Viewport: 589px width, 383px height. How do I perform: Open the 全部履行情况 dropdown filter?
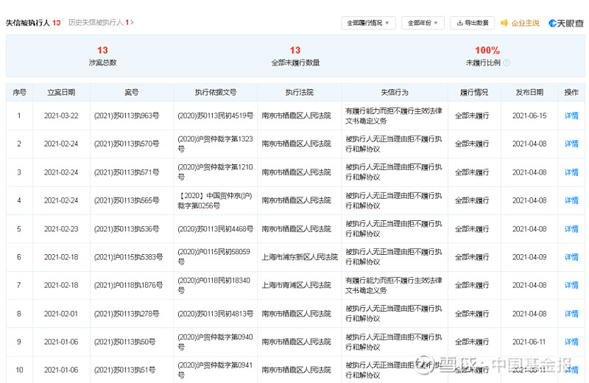pos(368,23)
